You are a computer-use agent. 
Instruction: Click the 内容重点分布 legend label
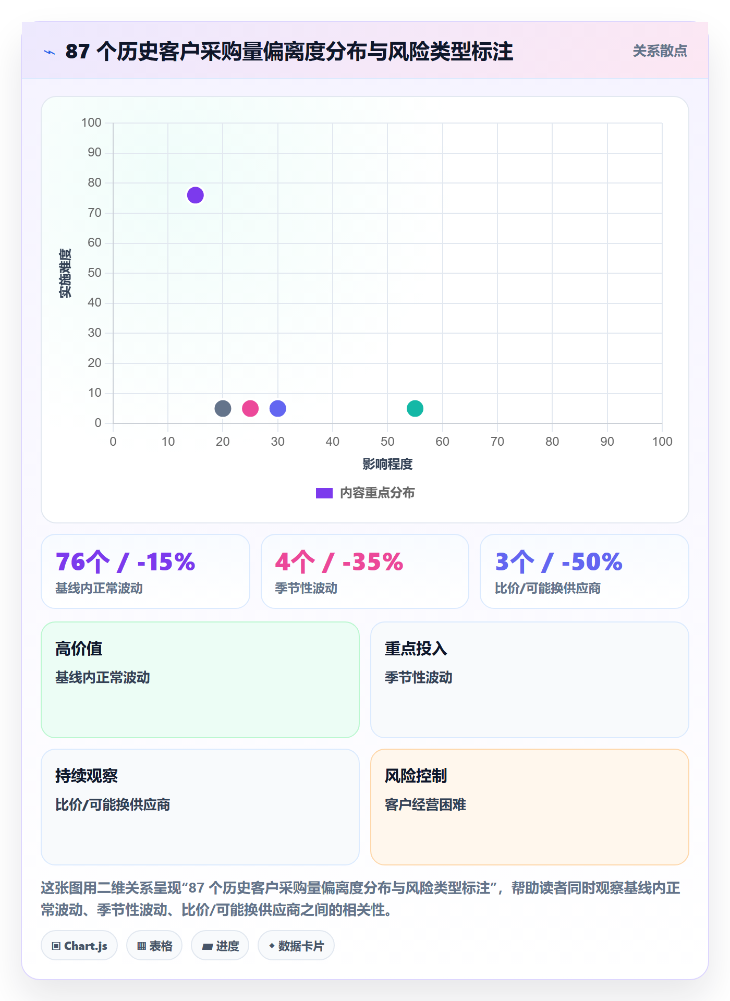pyautogui.click(x=377, y=493)
